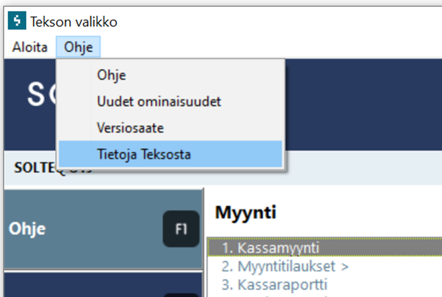Viewport: 442px width, 297px height.
Task: Select Tietoja Teksosta menu entry
Action: click(144, 154)
